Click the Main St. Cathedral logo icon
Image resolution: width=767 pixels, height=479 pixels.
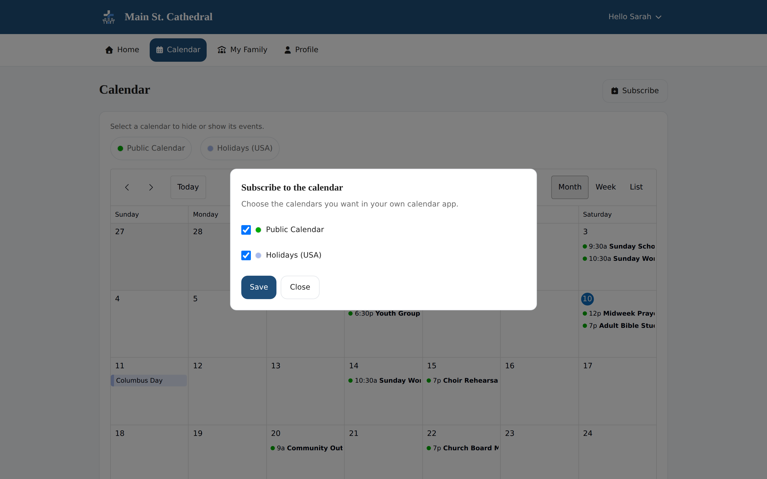click(x=109, y=17)
